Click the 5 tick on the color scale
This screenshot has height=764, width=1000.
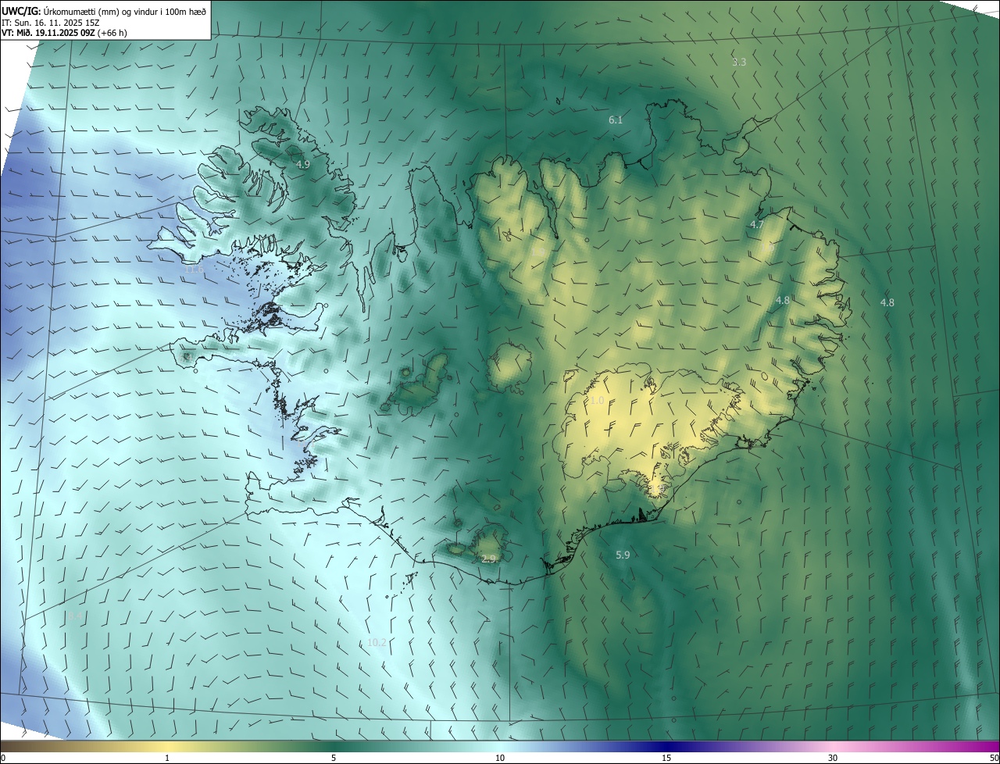(x=334, y=758)
